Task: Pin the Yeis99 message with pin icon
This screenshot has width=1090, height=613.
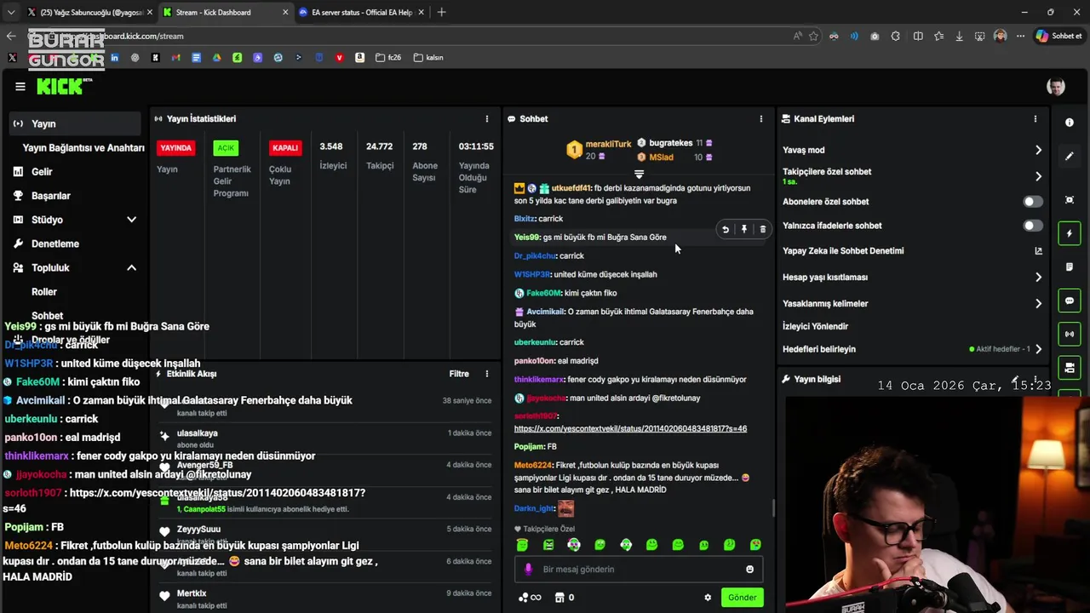Action: tap(744, 229)
